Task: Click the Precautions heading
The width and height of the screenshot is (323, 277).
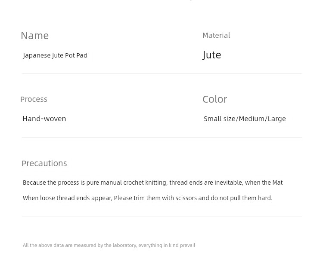Action: tap(44, 163)
